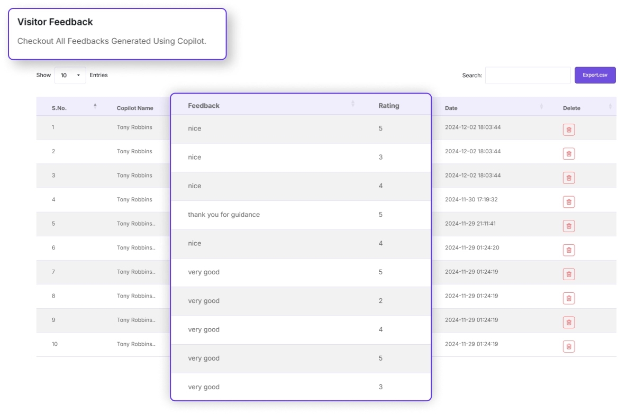Remove row 3 using its trash icon
The image size is (627, 415).
coord(569,178)
